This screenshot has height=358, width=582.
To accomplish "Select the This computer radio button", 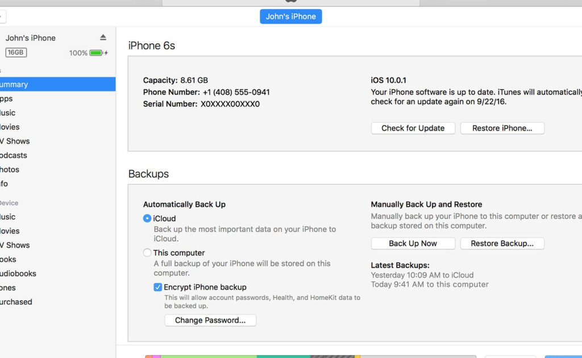I will point(147,253).
